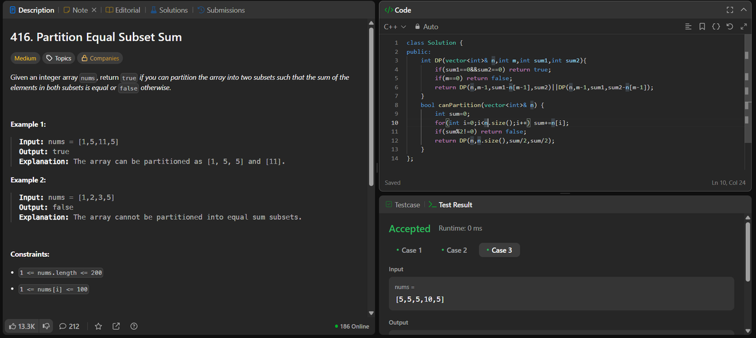Click the Accepted result text

[409, 228]
